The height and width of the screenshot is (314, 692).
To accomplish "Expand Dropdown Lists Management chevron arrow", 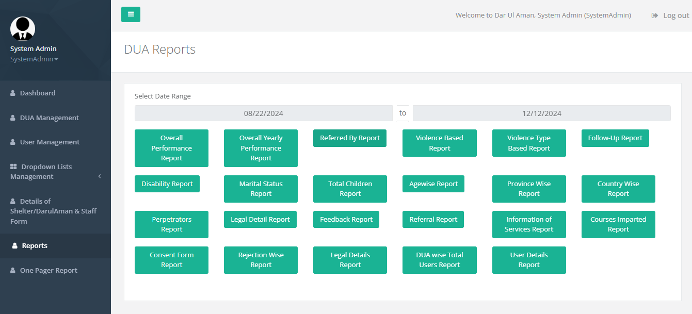I will point(100,176).
